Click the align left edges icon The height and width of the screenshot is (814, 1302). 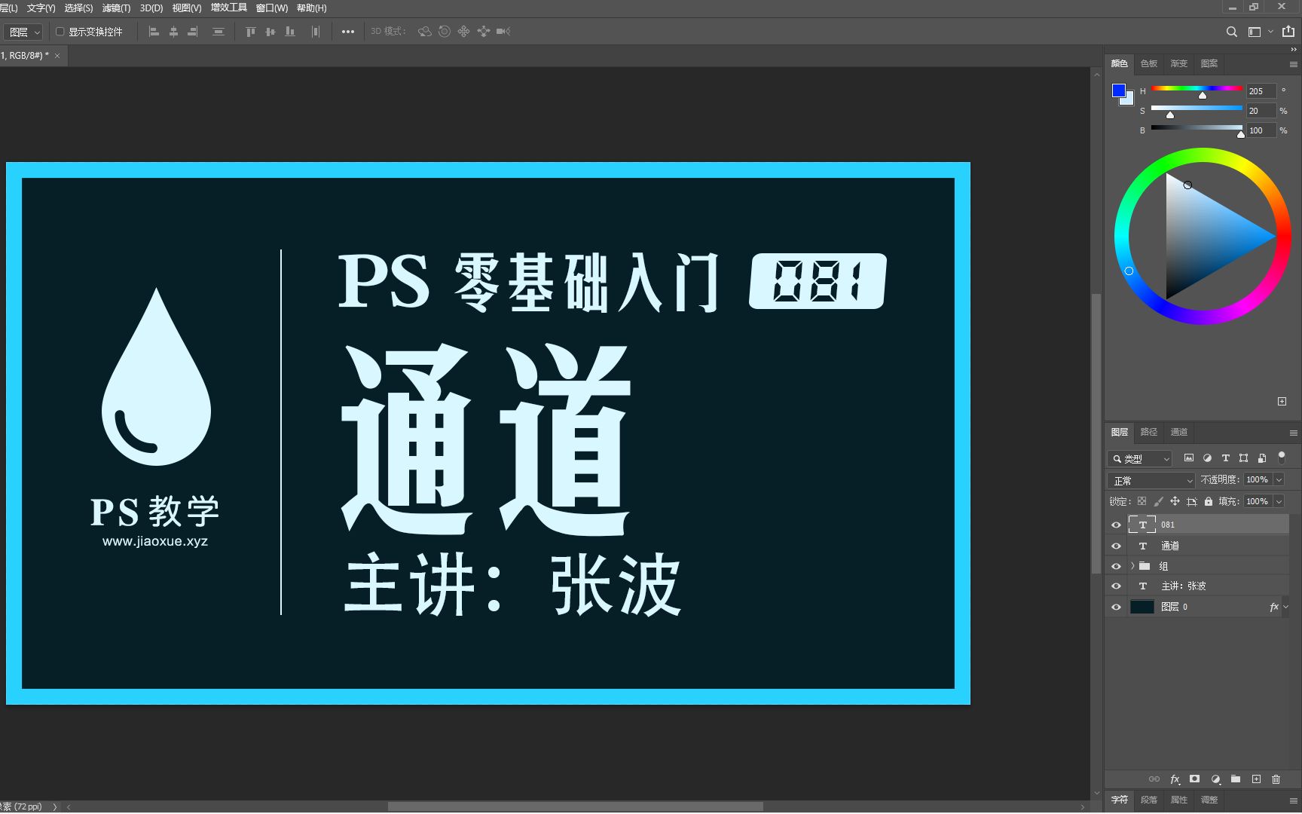154,32
